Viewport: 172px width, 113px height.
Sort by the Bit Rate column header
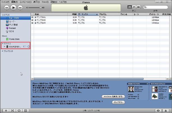click(153, 14)
